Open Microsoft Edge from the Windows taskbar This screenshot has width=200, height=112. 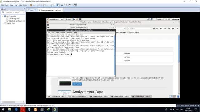click(x=16, y=110)
